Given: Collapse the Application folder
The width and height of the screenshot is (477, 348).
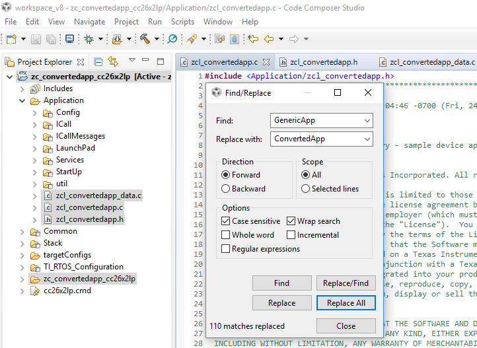Looking at the screenshot, I should [22, 101].
